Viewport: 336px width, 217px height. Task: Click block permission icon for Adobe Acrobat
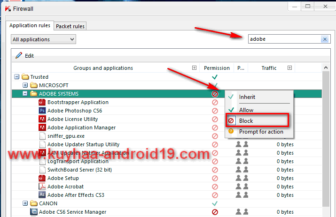tap(215, 187)
